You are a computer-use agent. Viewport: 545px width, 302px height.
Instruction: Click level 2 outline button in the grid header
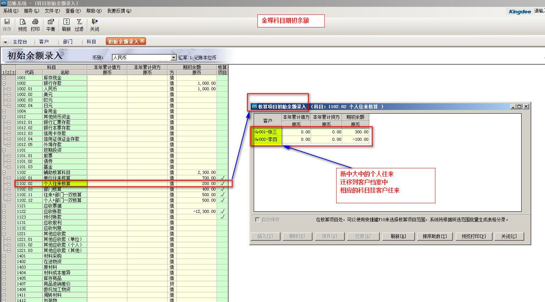tap(8, 72)
